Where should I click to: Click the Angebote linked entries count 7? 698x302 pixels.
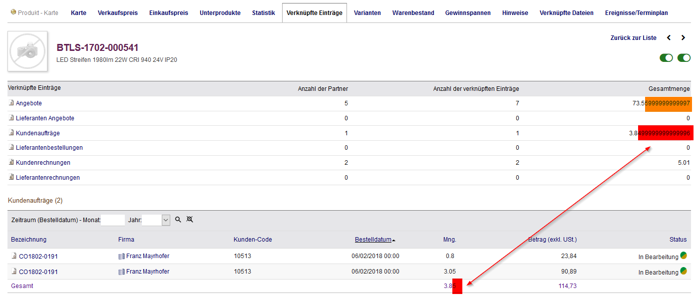(517, 103)
